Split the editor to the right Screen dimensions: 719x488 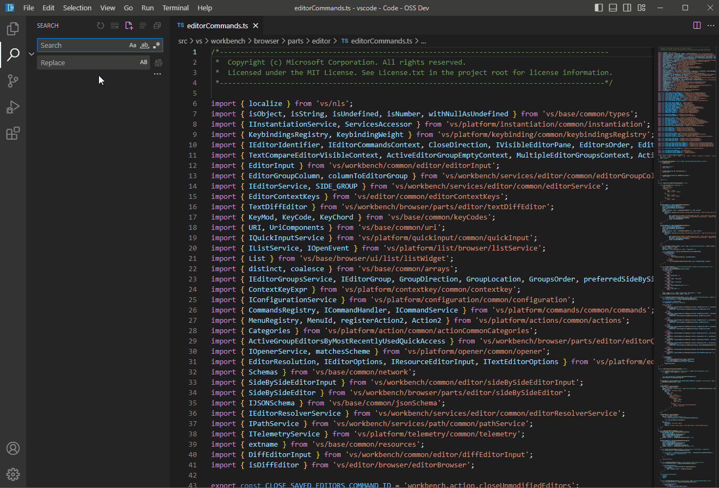click(x=697, y=25)
